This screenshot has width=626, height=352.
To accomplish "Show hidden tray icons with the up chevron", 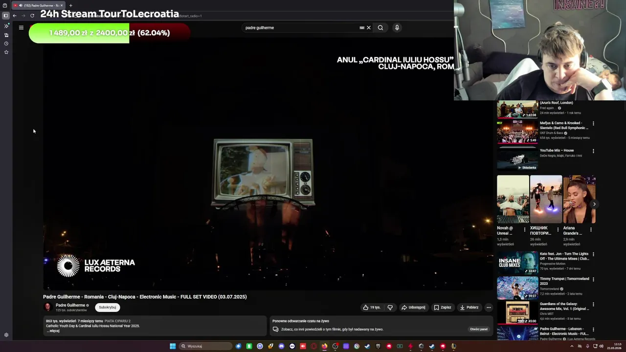I will coord(572,346).
